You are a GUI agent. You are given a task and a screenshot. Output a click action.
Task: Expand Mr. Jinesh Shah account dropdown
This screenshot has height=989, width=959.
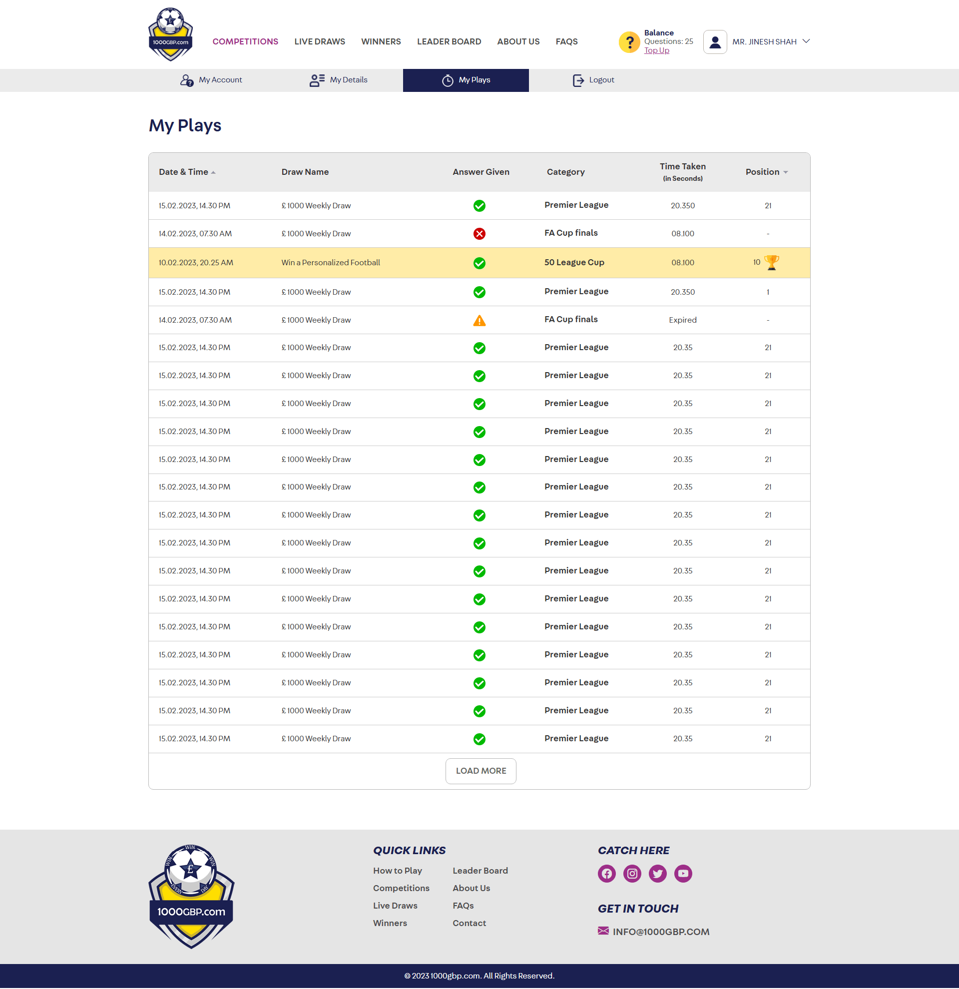(806, 41)
